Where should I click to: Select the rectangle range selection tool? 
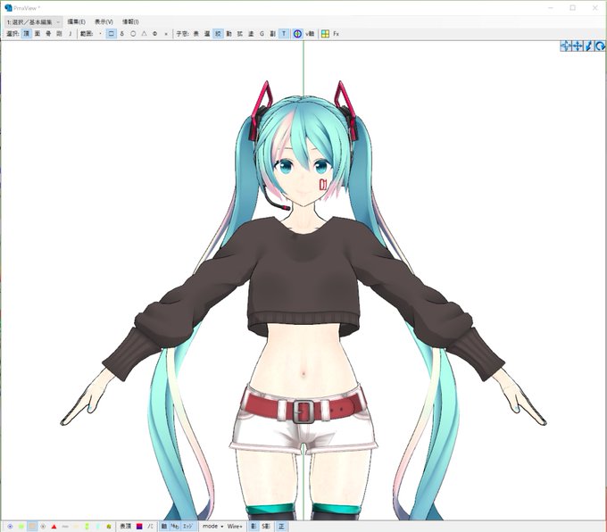point(111,34)
